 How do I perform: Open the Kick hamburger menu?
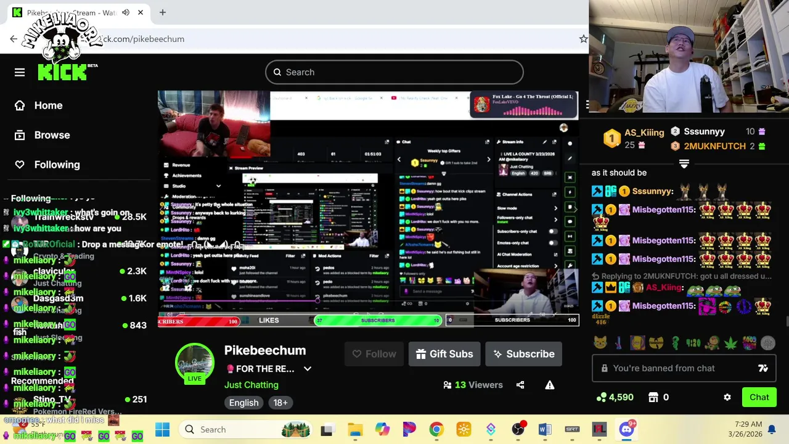(20, 72)
